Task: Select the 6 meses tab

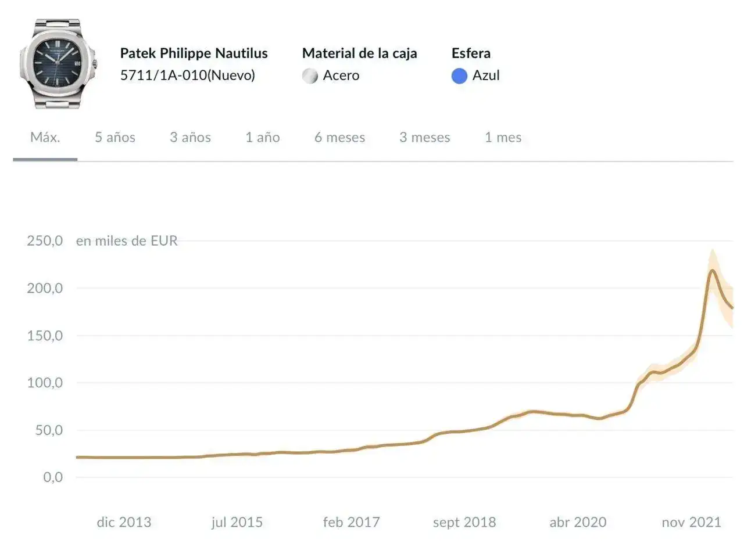Action: [x=339, y=138]
